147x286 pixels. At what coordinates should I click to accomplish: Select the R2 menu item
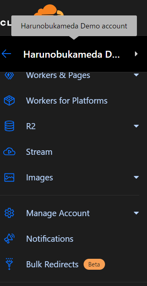coord(31,126)
